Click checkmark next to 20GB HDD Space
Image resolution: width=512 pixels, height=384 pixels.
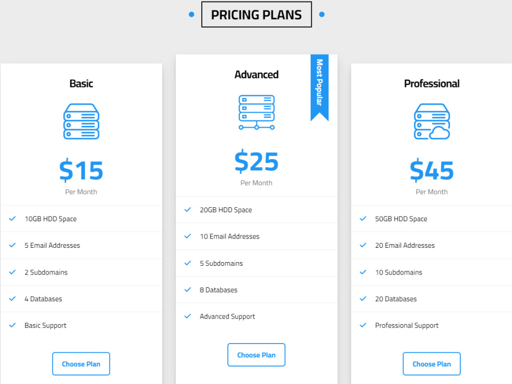point(188,209)
